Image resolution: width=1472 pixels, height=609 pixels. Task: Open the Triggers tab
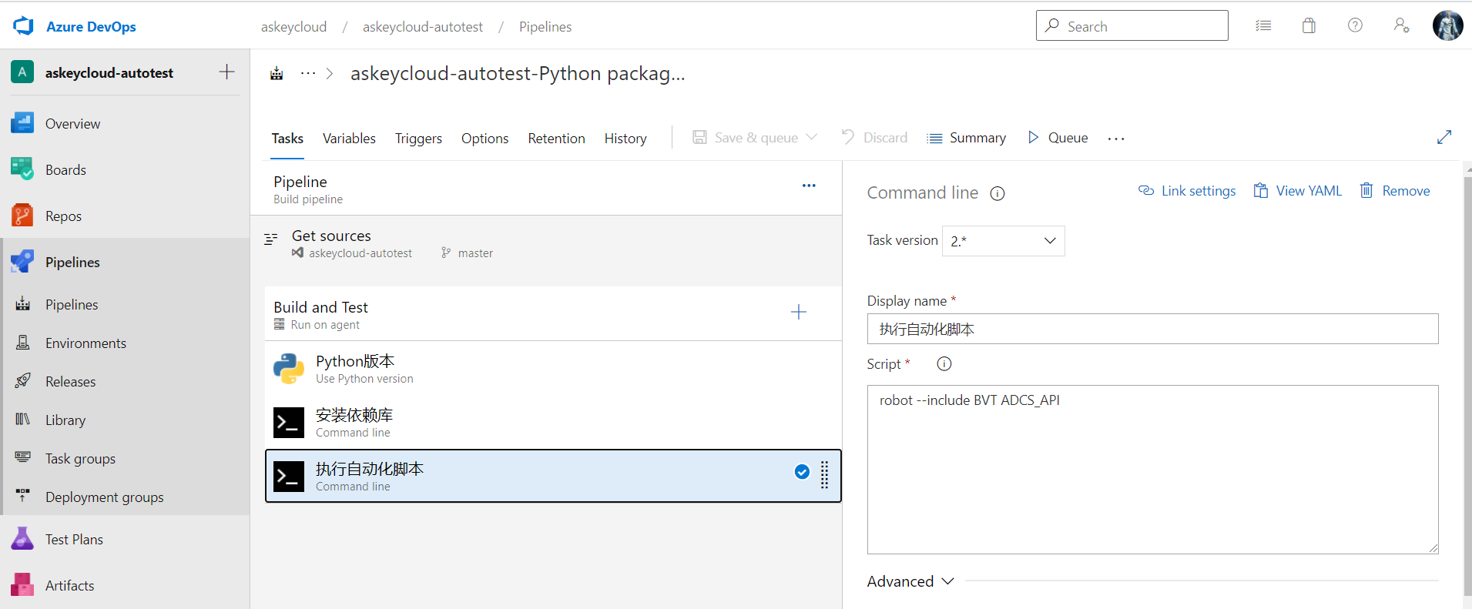pyautogui.click(x=418, y=139)
